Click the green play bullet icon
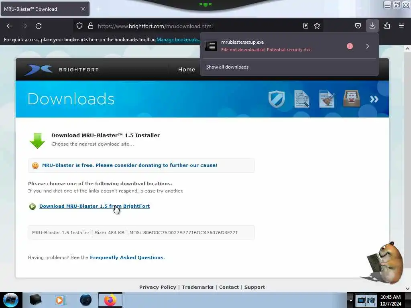The width and height of the screenshot is (411, 308). click(x=33, y=207)
